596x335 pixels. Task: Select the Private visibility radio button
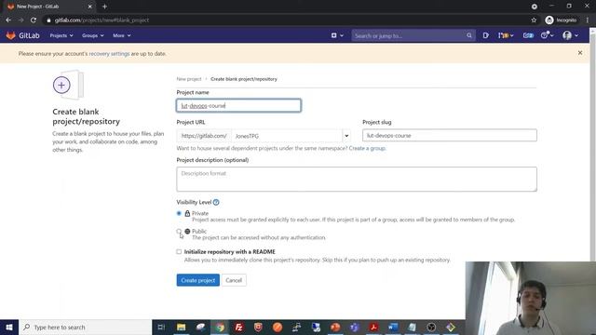[x=179, y=213]
